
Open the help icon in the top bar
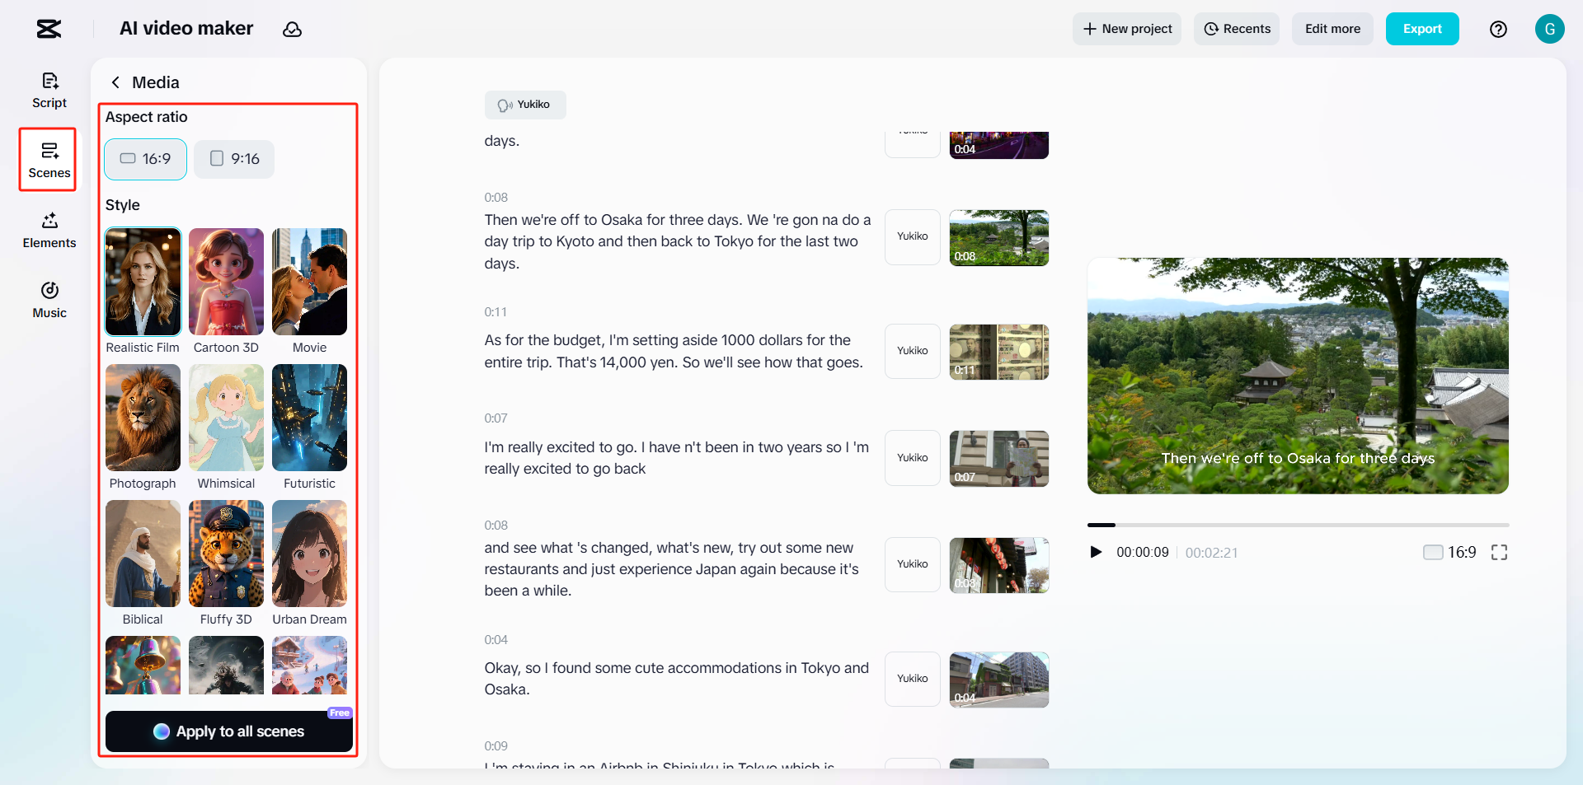pos(1499,29)
